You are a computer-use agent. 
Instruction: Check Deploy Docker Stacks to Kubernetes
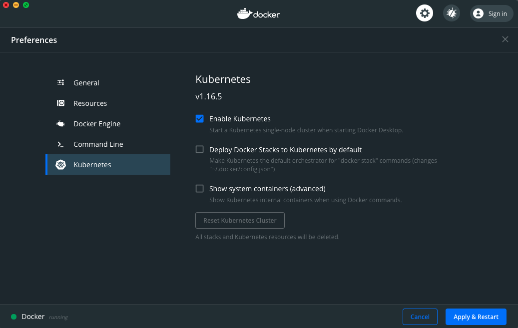coord(199,149)
